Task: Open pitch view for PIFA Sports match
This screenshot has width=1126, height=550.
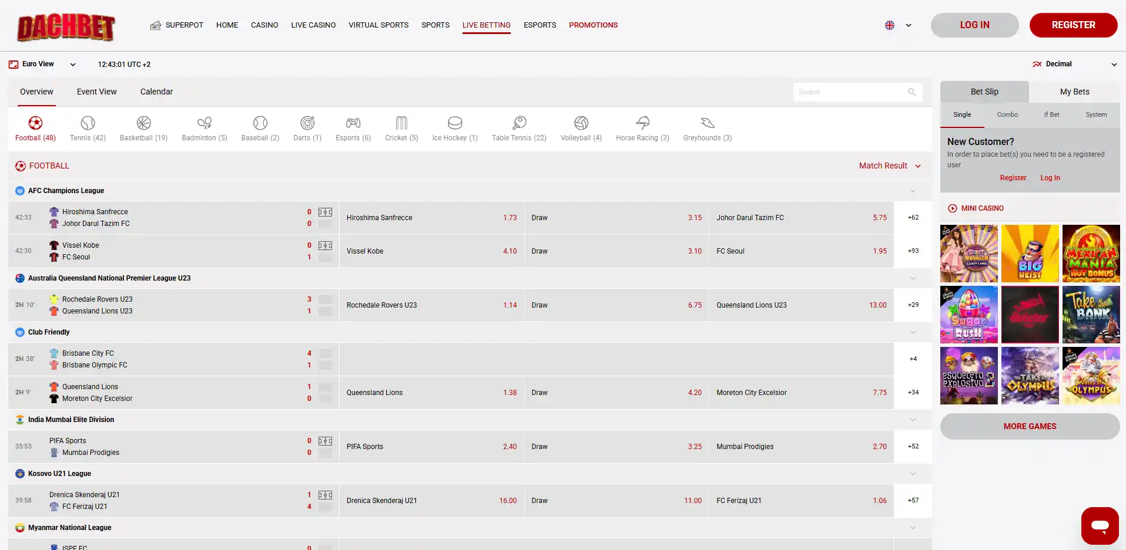Action: (x=325, y=441)
